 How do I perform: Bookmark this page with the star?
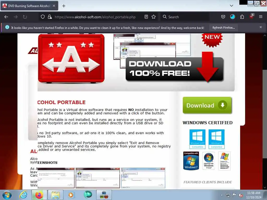click(154, 17)
